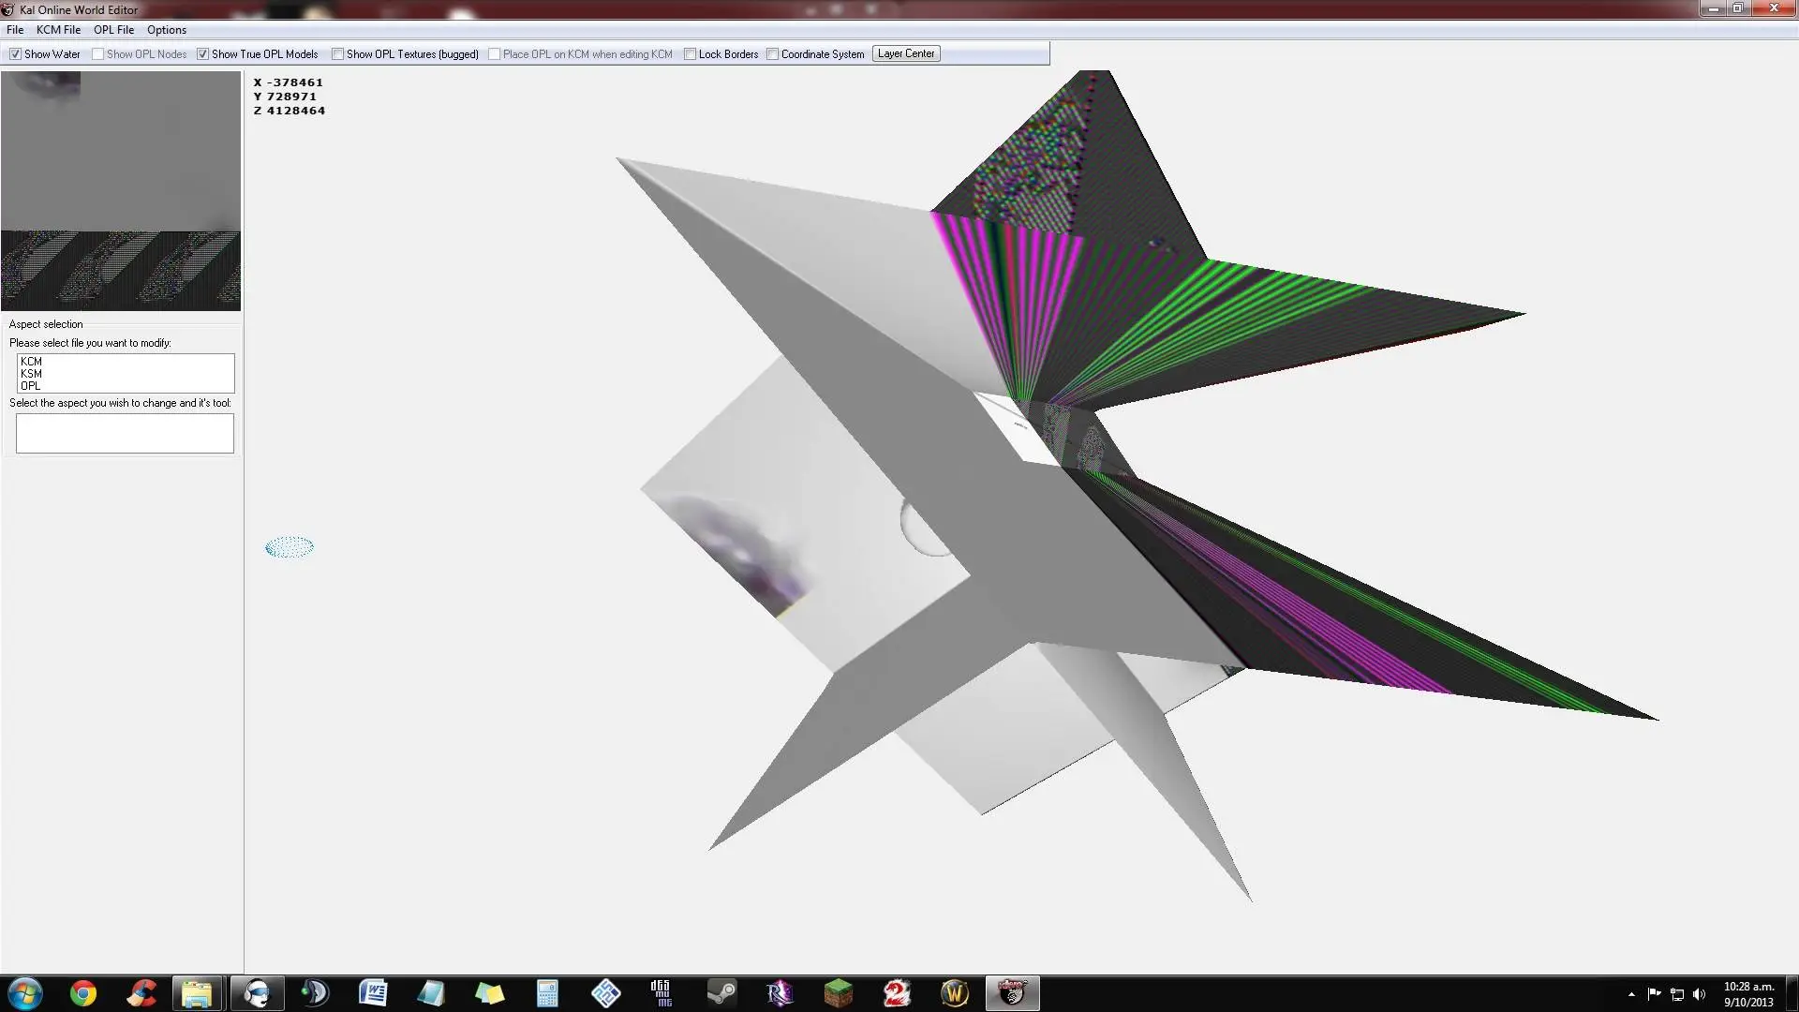Open the OPL File menu
This screenshot has width=1799, height=1012.
click(113, 30)
